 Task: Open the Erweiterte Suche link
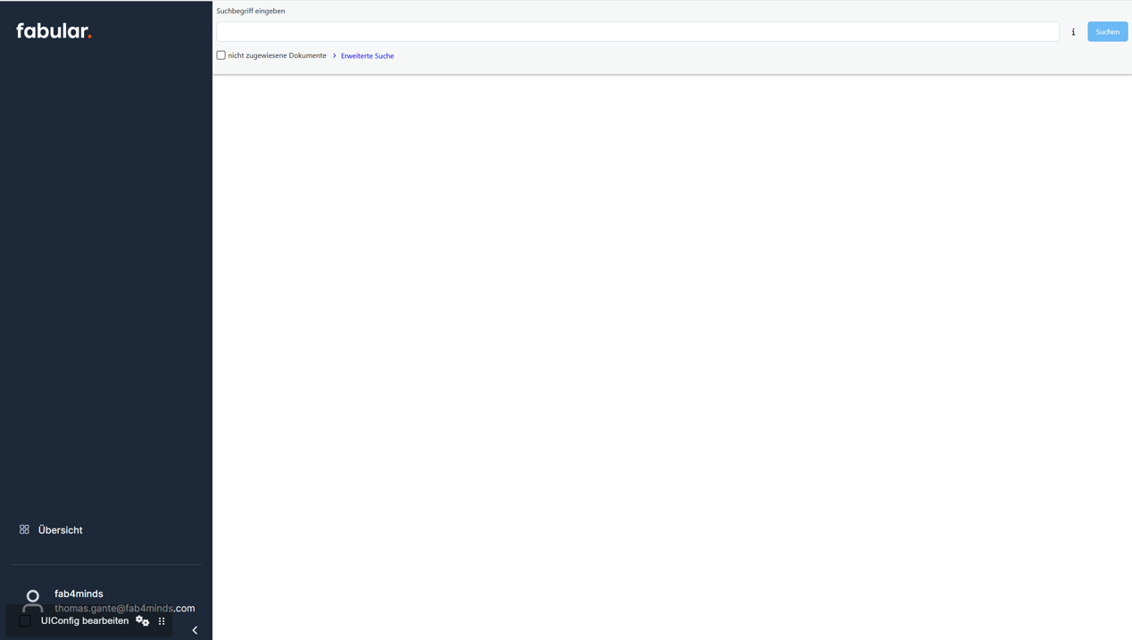coord(367,55)
